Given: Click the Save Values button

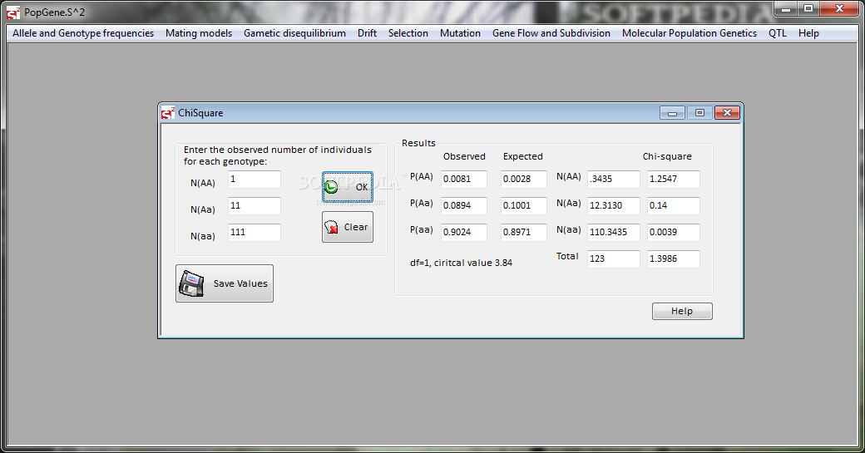Looking at the screenshot, I should point(225,283).
